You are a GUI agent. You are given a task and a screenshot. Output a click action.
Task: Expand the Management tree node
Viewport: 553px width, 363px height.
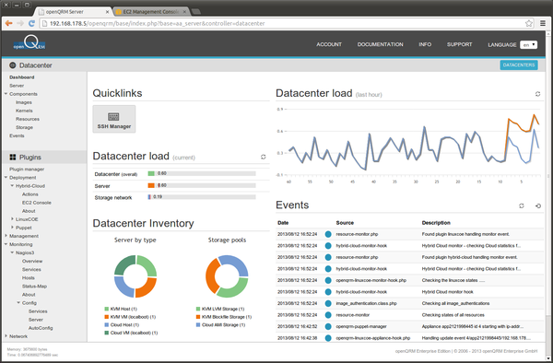point(6,236)
